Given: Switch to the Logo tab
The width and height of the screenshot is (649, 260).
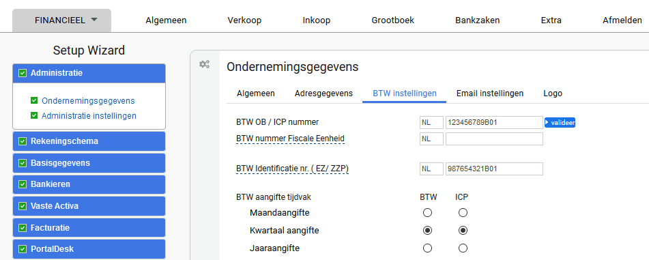Looking at the screenshot, I should pyautogui.click(x=553, y=93).
